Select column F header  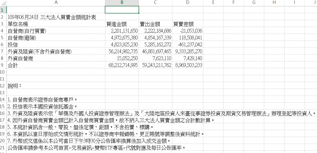[233, 2]
